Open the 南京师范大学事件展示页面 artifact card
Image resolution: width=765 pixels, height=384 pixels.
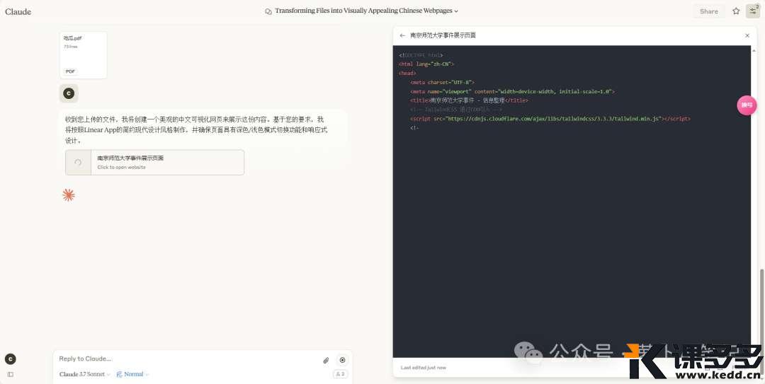click(154, 162)
